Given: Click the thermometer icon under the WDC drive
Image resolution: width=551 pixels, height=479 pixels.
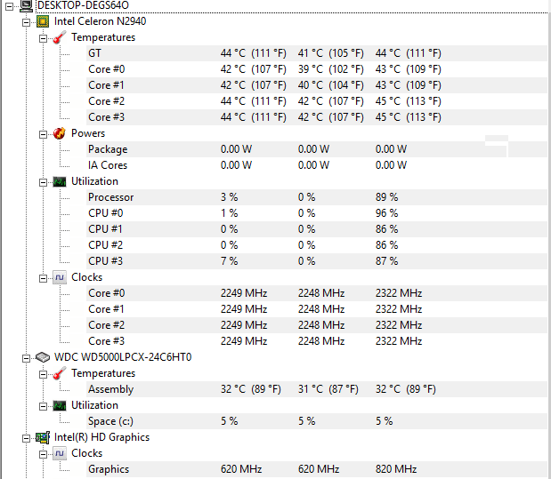Looking at the screenshot, I should click(60, 373).
